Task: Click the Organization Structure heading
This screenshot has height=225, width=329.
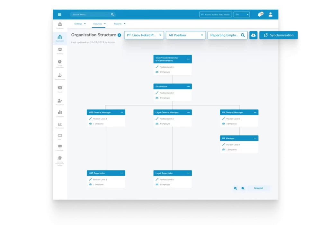Action: click(x=93, y=35)
